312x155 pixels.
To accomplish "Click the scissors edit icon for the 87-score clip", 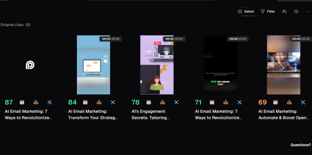I will [x=50, y=102].
